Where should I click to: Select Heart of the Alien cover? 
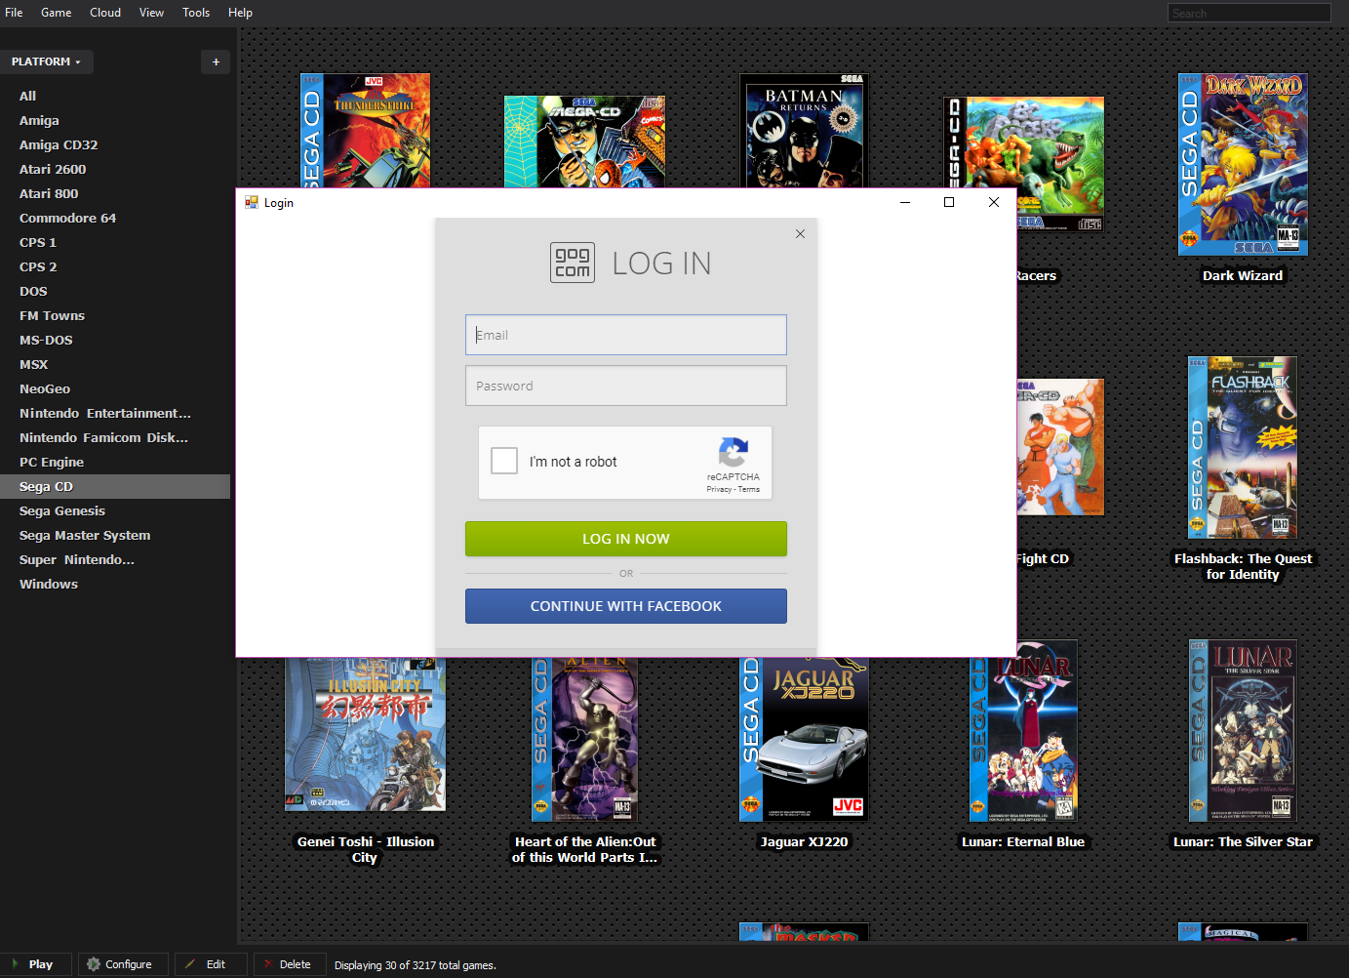(x=585, y=739)
